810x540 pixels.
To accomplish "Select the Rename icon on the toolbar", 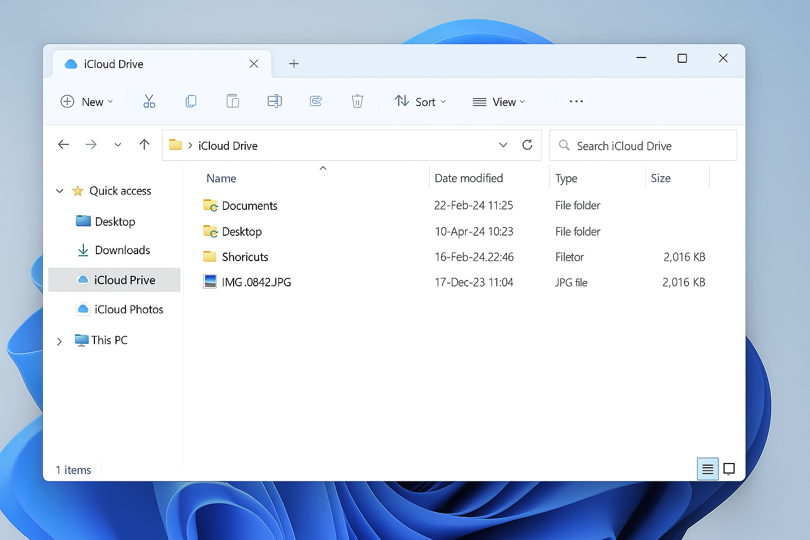I will click(274, 101).
